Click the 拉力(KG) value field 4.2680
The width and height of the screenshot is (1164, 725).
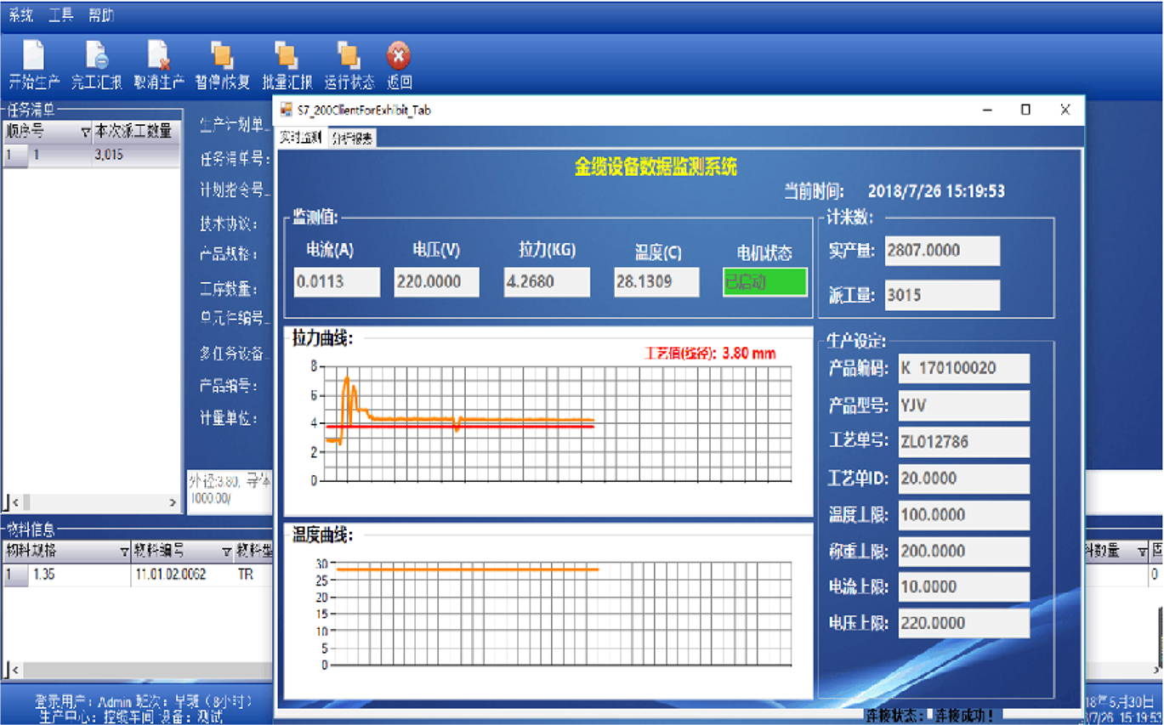click(x=547, y=282)
